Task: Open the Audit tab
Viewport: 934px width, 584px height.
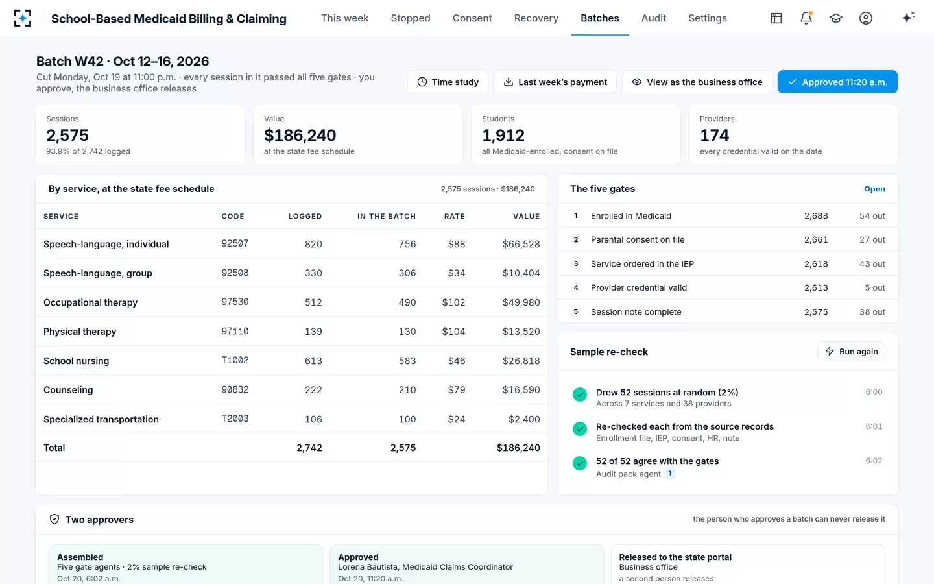Action: 654,18
